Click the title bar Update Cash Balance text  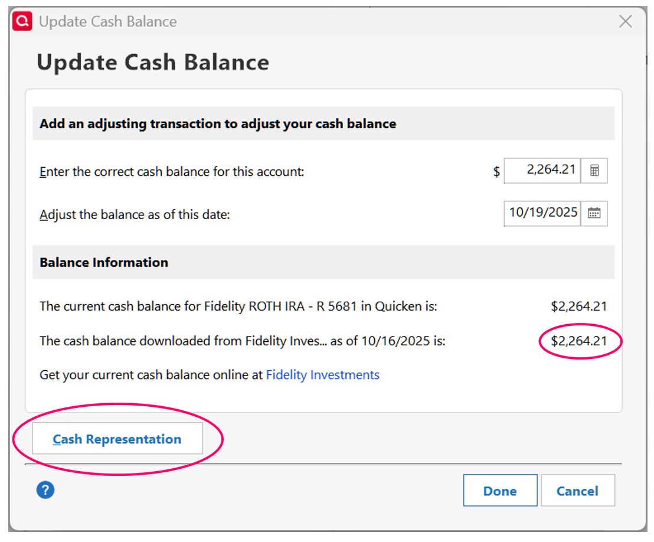[108, 22]
